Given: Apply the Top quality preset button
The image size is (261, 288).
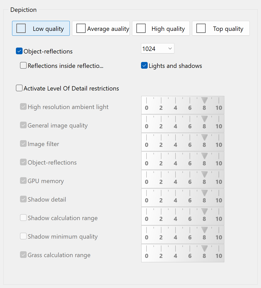Looking at the screenshot, I should (x=221, y=28).
